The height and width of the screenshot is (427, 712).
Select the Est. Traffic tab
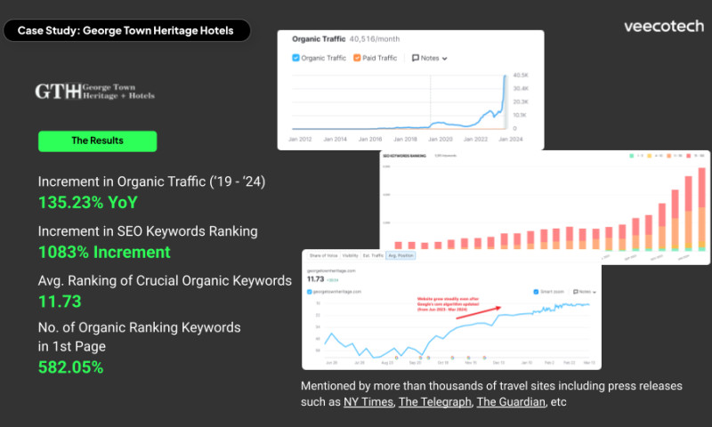(375, 255)
